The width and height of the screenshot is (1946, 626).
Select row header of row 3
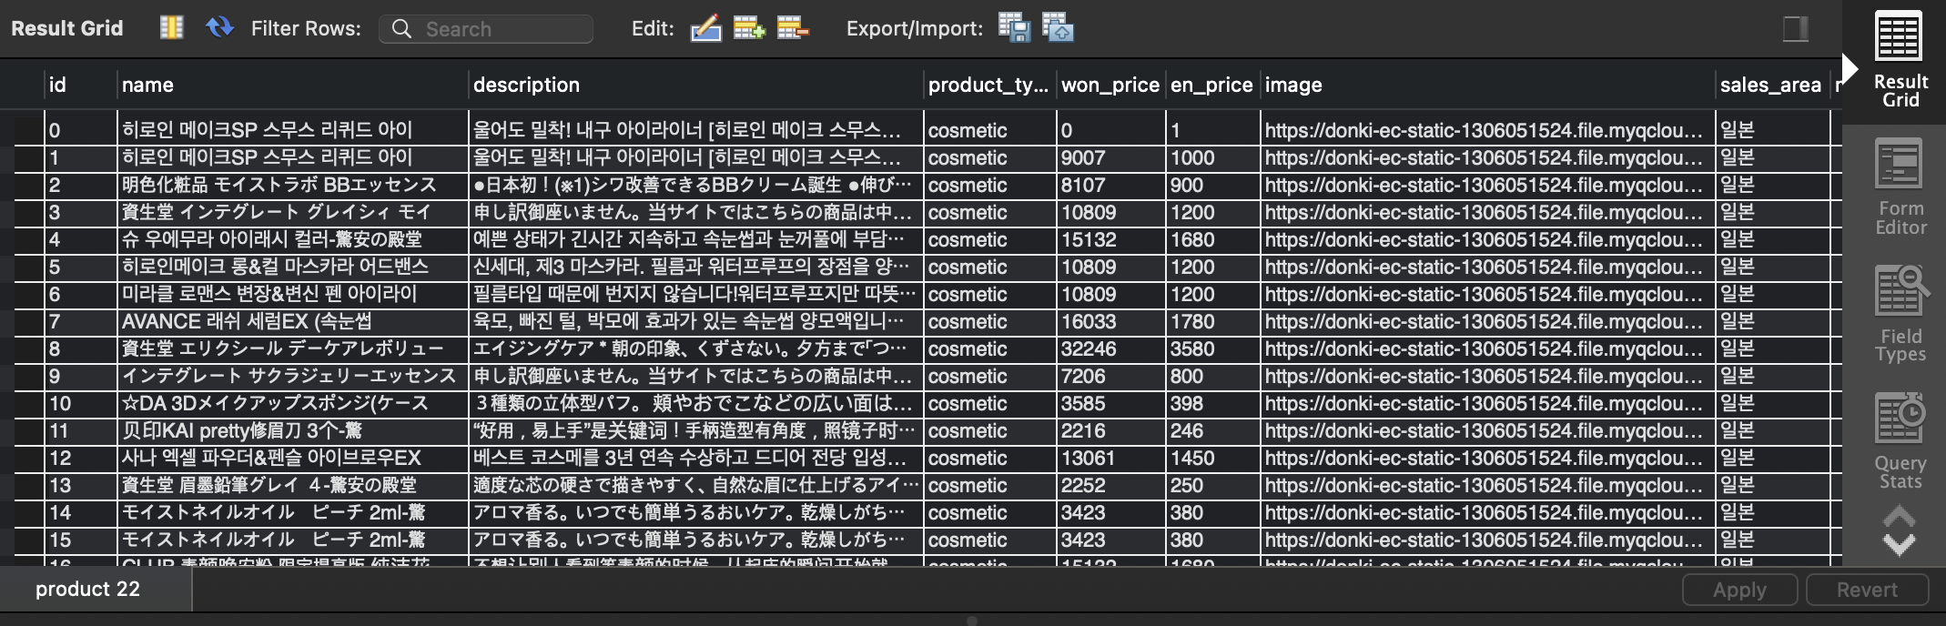pos(29,212)
